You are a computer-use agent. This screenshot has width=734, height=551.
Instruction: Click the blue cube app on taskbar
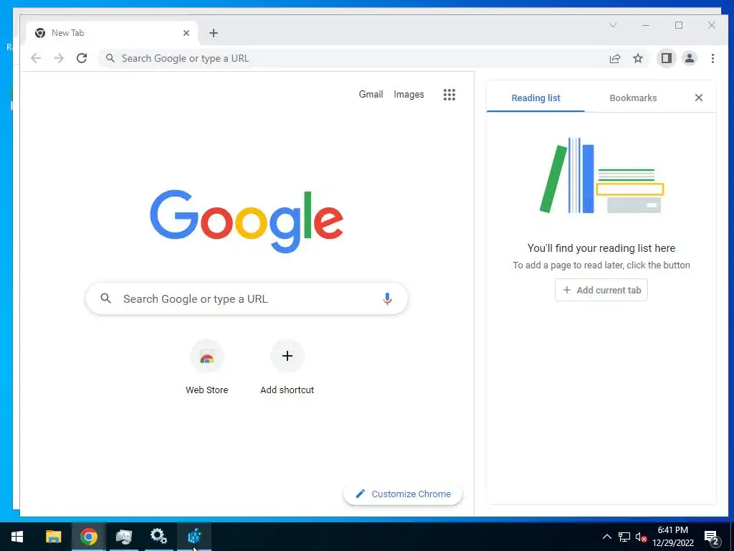[194, 537]
